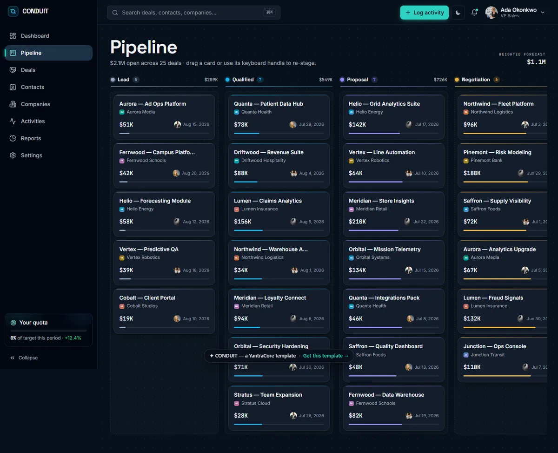Image resolution: width=558 pixels, height=453 pixels.
Task: Open notifications bell
Action: coord(474,13)
